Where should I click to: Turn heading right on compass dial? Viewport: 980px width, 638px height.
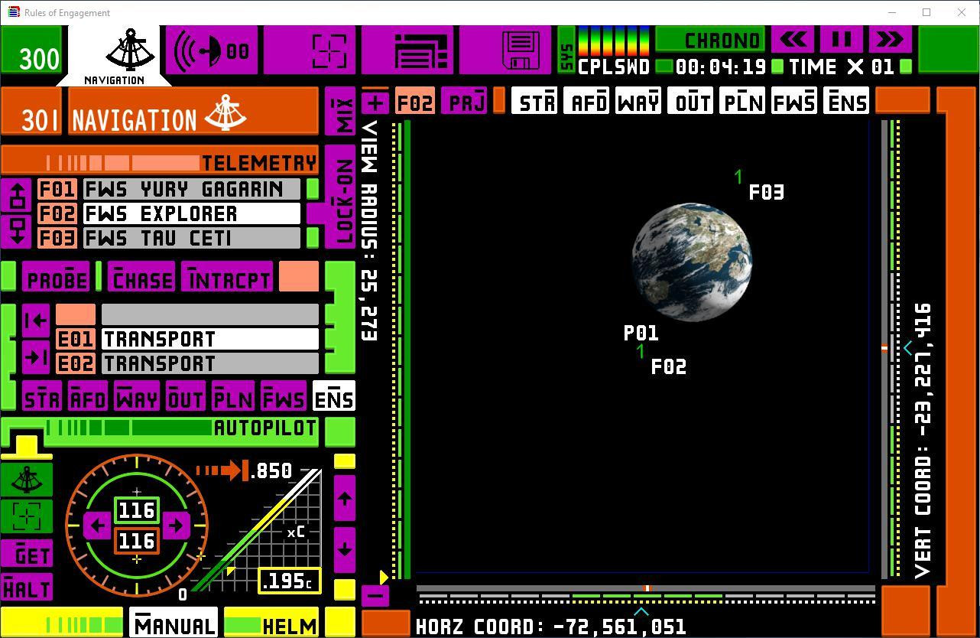click(176, 526)
